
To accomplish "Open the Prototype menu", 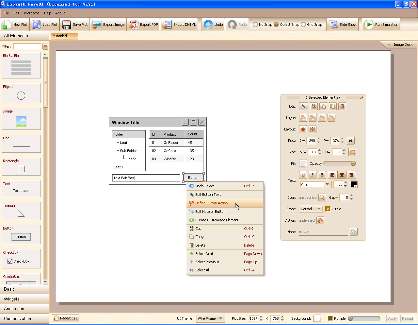I will coord(32,13).
